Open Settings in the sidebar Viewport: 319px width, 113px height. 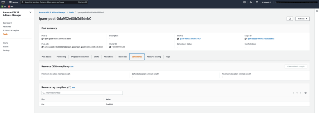[x=6, y=50]
